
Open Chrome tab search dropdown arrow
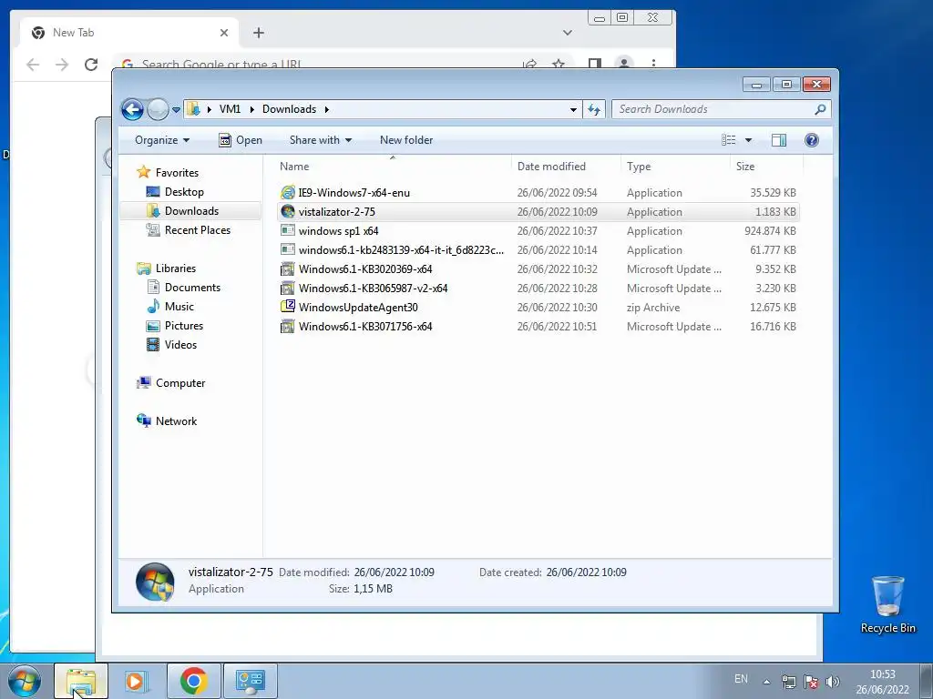(x=567, y=33)
